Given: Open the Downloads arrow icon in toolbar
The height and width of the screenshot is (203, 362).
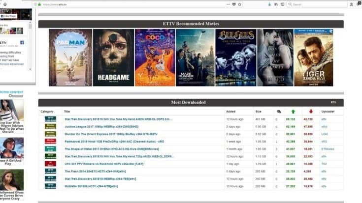Looking at the screenshot, I should (x=269, y=4).
